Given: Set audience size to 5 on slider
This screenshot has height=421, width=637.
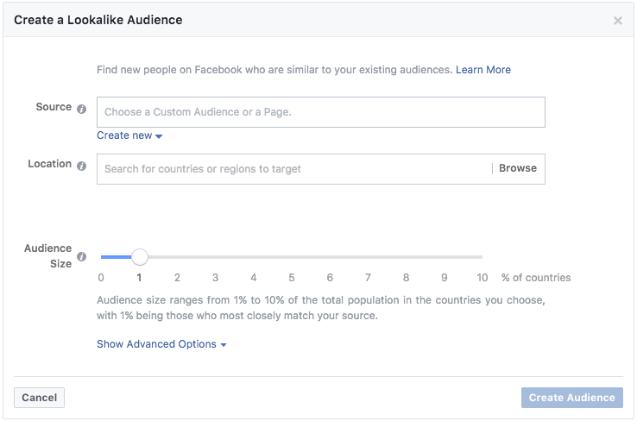Looking at the screenshot, I should pos(292,257).
